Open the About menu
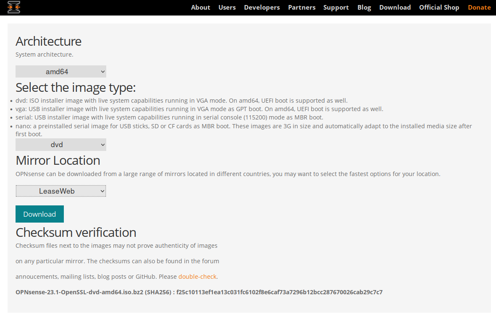 click(x=201, y=7)
